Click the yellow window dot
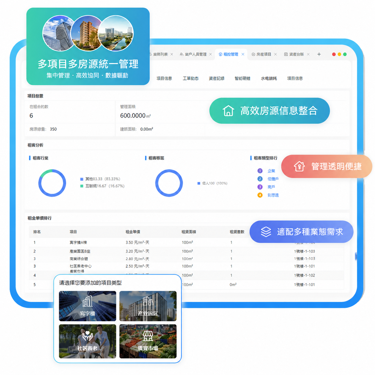 pyautogui.click(x=339, y=54)
